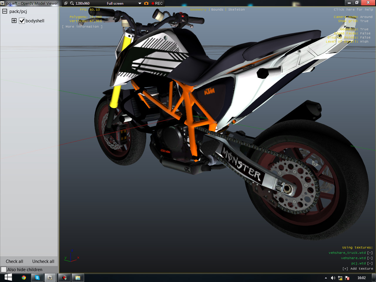
Task: Toggle Display Points False option
Action: tap(365, 37)
